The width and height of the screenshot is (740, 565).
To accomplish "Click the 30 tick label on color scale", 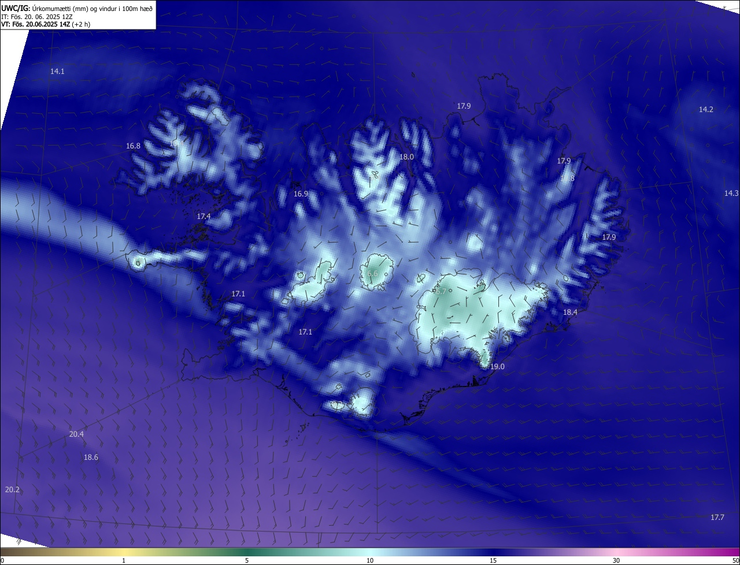I will coord(616,561).
